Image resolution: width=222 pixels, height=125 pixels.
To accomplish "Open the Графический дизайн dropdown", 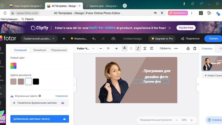I will point(39,39).
